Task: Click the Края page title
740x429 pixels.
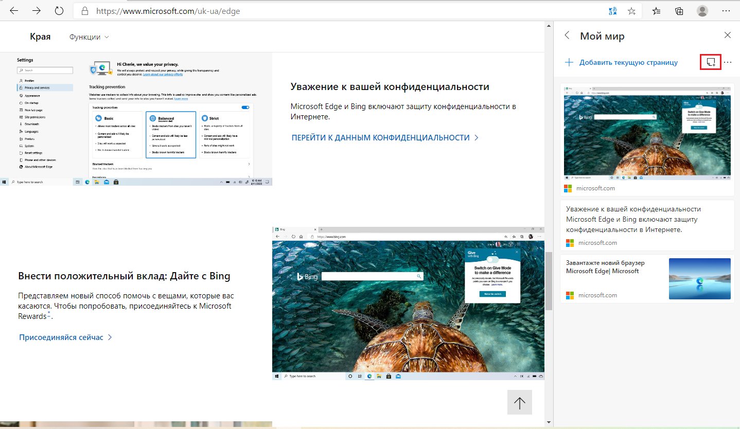Action: pyautogui.click(x=40, y=37)
